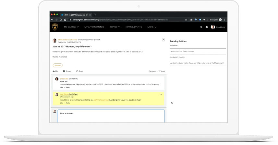Click the browser home icon
Screen dimensions: 278x145
tap(65, 20)
